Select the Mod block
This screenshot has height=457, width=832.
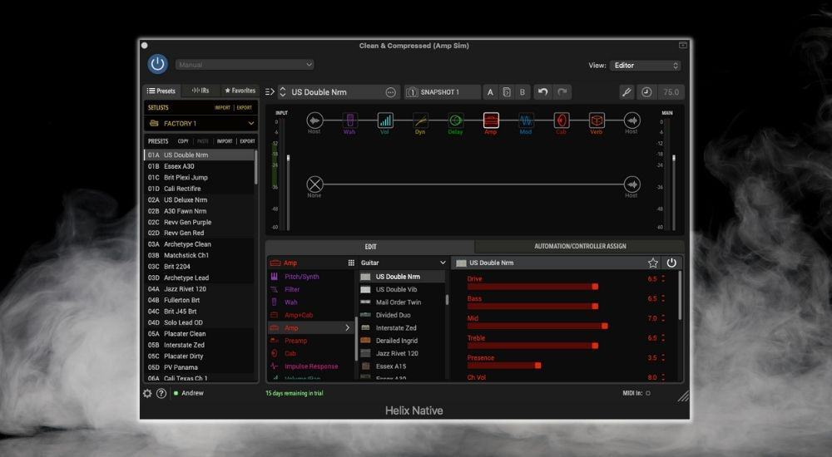pos(526,120)
